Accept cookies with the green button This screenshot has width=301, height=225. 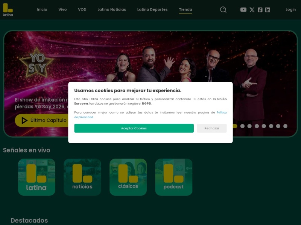[134, 128]
